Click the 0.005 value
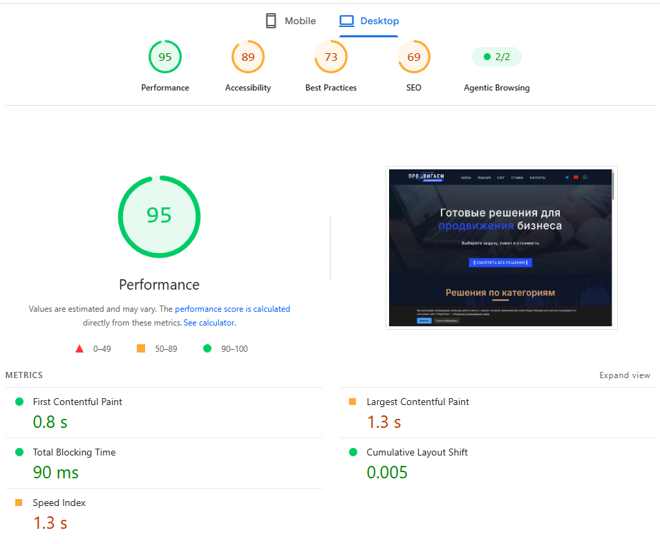 tap(387, 472)
